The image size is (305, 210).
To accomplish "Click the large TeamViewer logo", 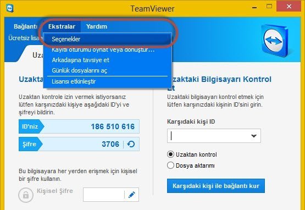I will pos(275,41).
